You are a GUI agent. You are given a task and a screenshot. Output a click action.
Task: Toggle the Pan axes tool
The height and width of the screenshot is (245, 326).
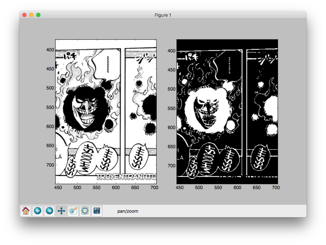click(x=61, y=211)
